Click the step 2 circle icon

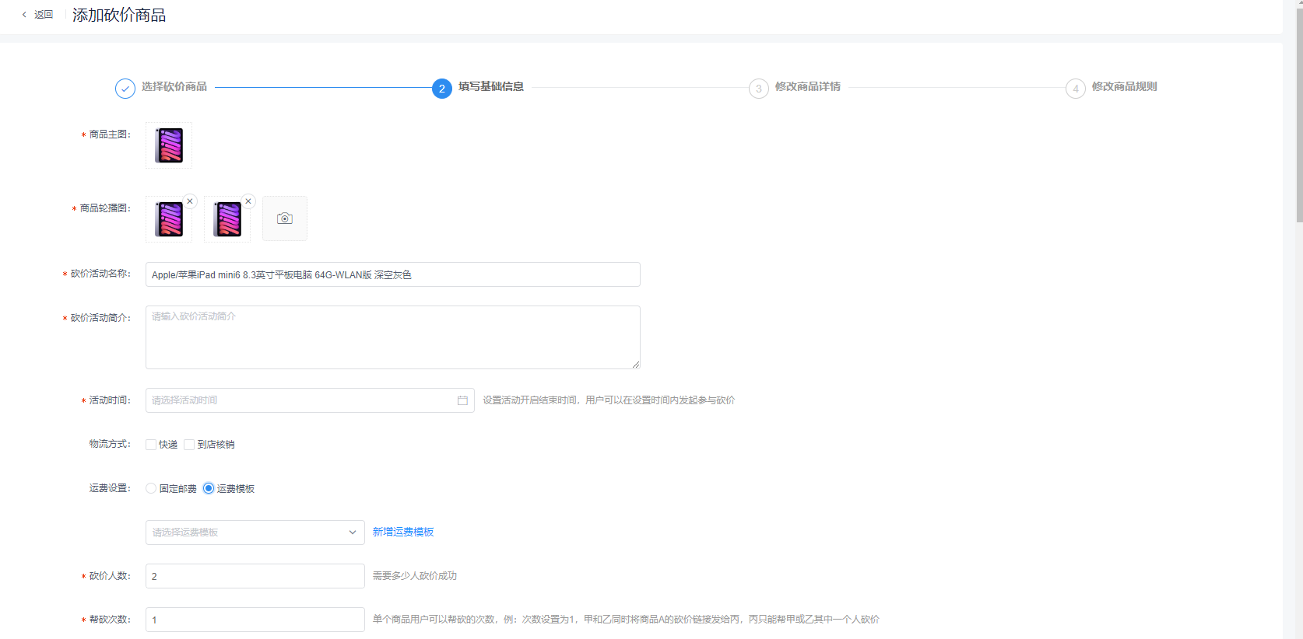pyautogui.click(x=442, y=89)
